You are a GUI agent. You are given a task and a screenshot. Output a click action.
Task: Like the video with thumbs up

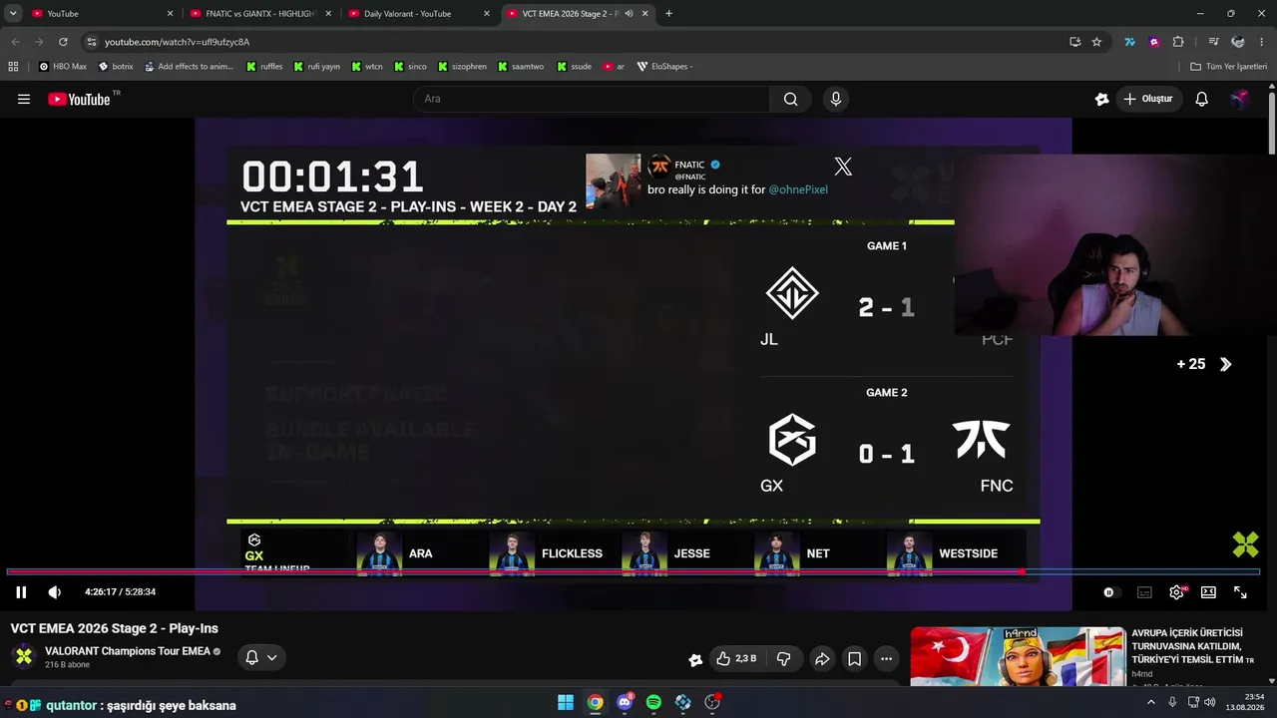[x=736, y=659]
